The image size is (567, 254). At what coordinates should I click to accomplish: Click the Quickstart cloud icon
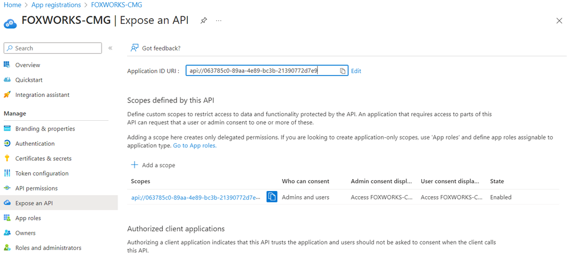tap(7, 80)
